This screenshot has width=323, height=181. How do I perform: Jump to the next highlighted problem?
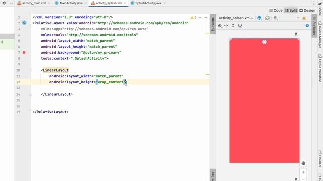click(206, 18)
